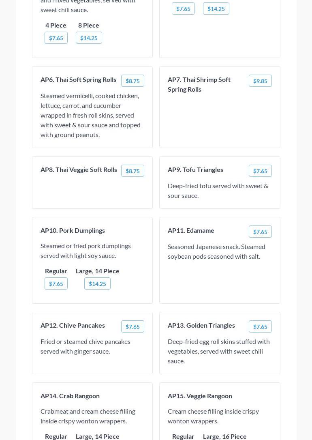Open the AP6. Thai Soft Spring Rolls item
This screenshot has height=440, width=312.
tap(78, 79)
